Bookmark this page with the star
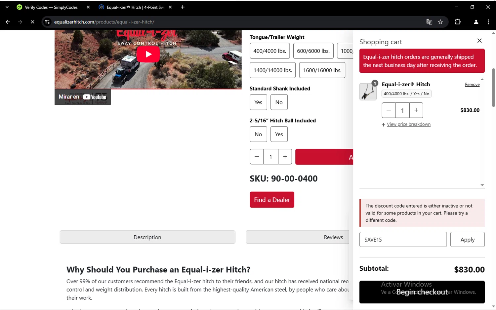The height and width of the screenshot is (310, 496). [x=440, y=22]
